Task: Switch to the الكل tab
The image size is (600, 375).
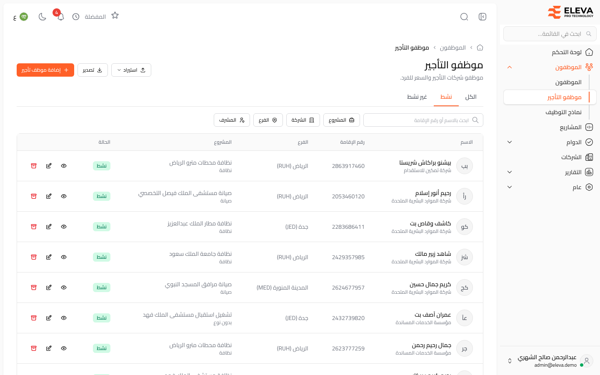Action: (x=471, y=97)
